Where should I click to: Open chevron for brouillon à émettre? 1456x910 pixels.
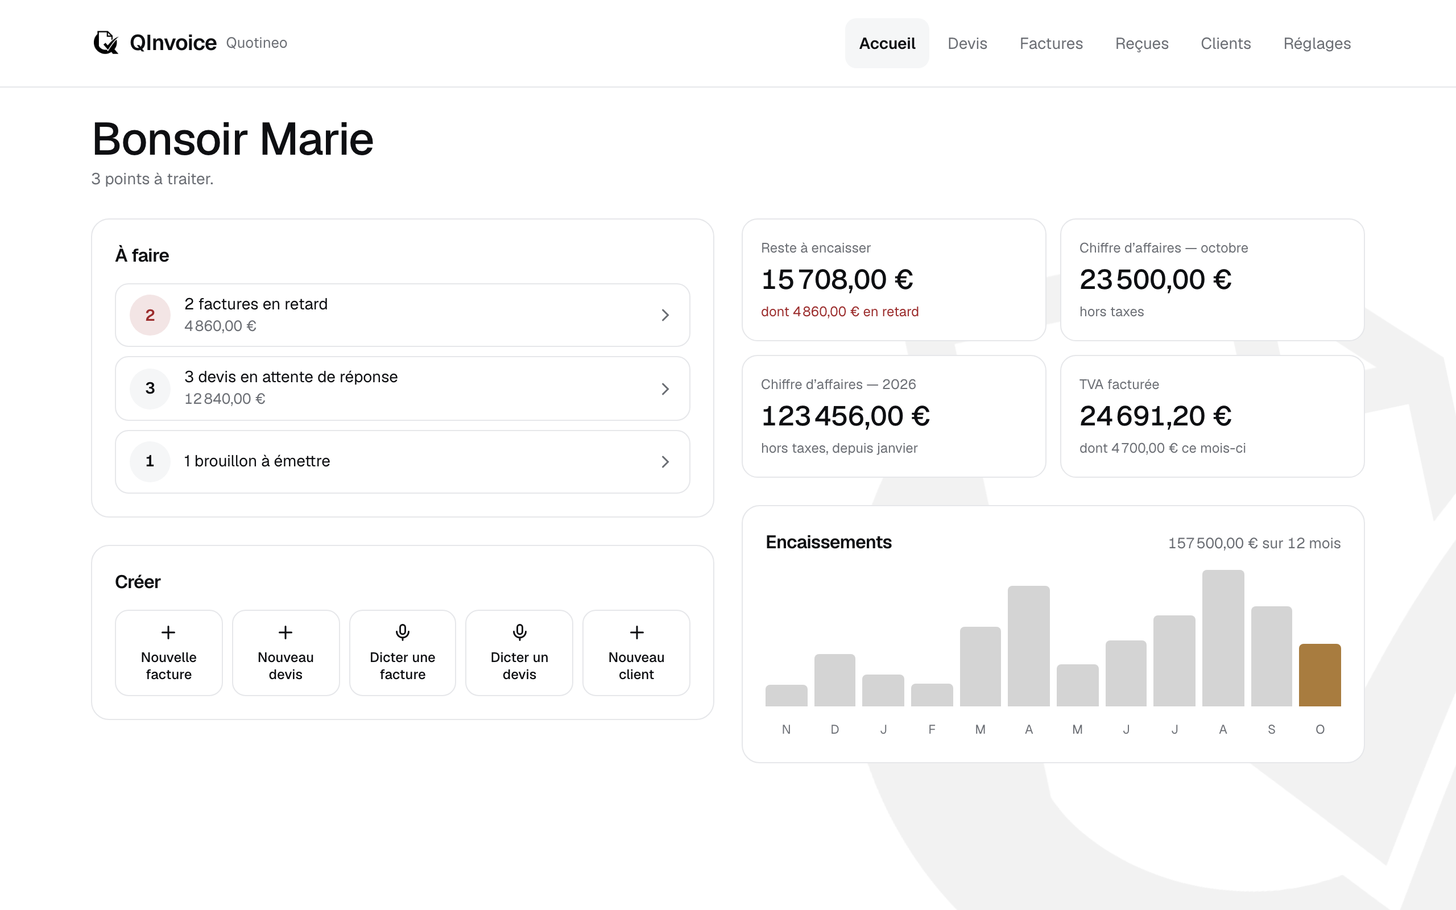(x=665, y=462)
